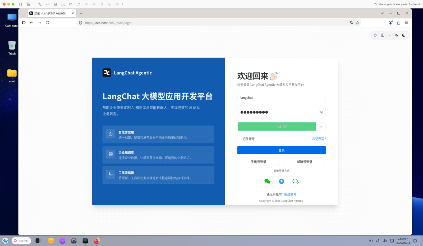Click the LangChat Agentic logo icon
Screen dimensions: 423x246
[107, 73]
